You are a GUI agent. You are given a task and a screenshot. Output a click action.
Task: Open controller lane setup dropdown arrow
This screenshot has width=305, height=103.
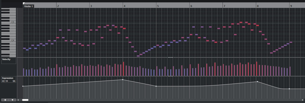click(x=12, y=100)
